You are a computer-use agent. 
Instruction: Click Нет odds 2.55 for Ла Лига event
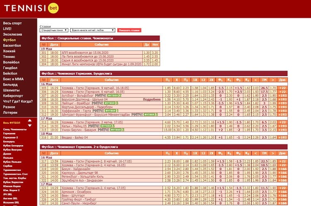[155, 56]
